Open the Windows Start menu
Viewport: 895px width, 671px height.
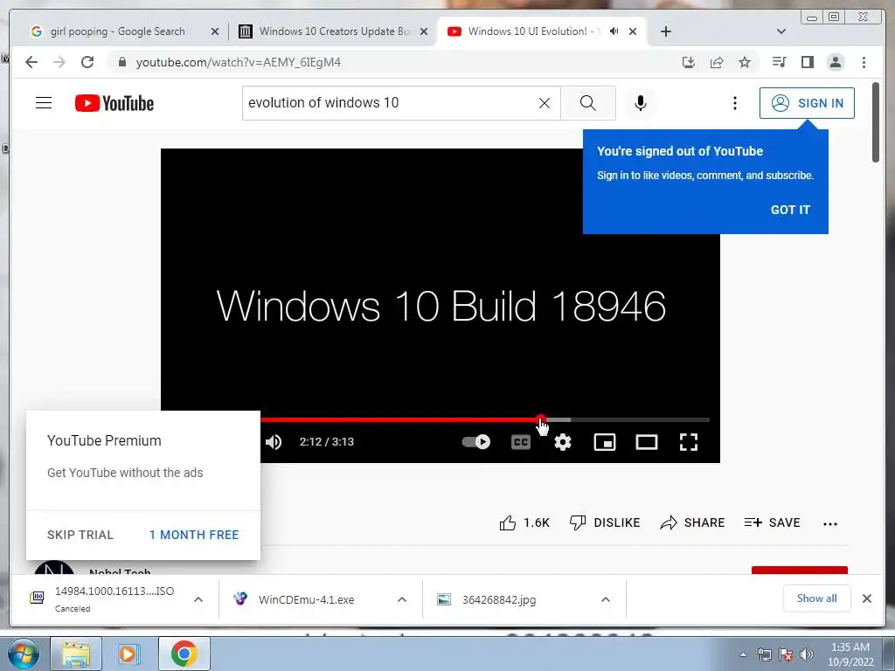click(x=24, y=654)
